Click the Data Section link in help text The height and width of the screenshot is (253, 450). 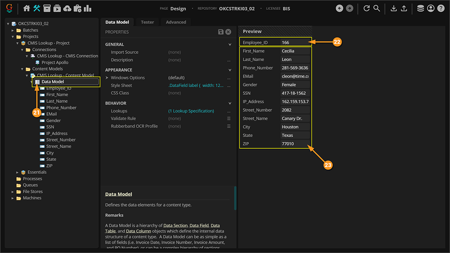tap(175, 225)
